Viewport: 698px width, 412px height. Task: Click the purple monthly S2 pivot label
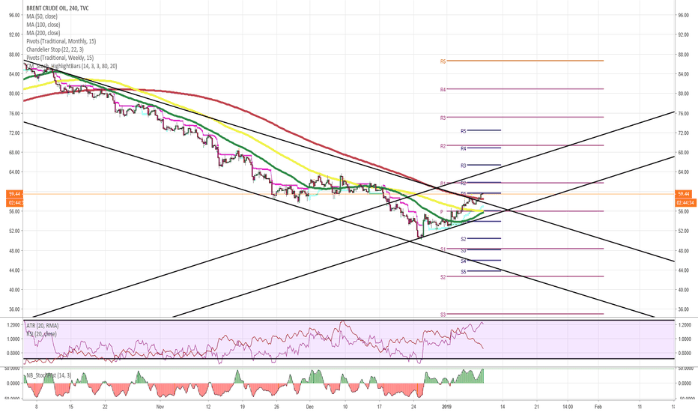[x=443, y=277]
